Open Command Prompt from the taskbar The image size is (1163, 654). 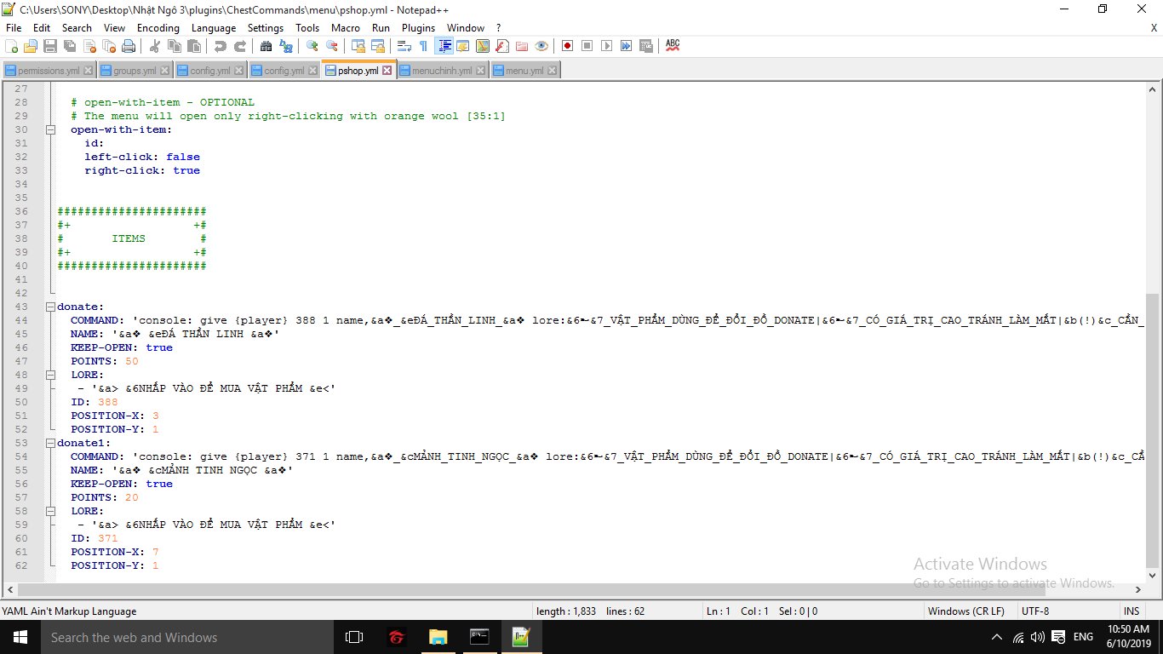479,637
